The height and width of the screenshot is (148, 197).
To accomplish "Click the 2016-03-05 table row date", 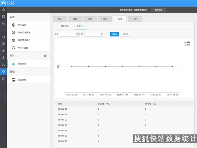I will tap(62, 136).
